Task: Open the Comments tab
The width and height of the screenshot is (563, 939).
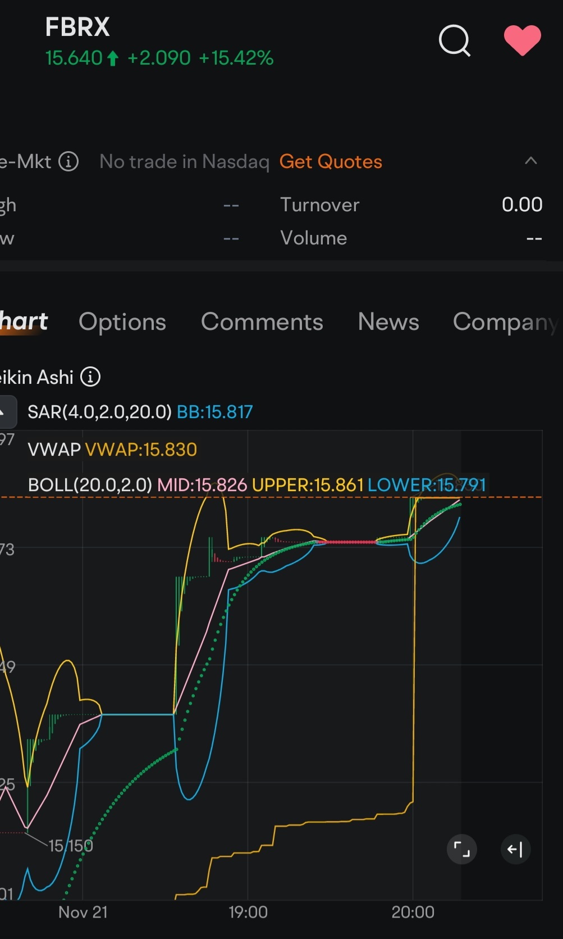Action: [x=262, y=321]
